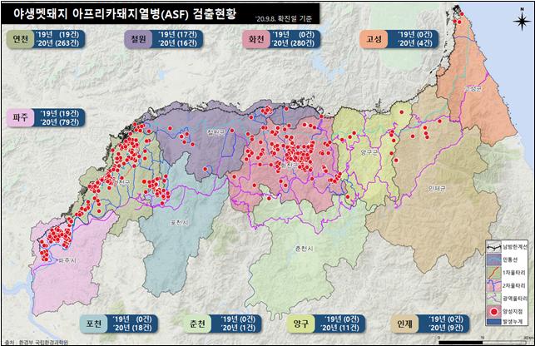Click the 1차울타리 legend icon
Image resolution: width=535 pixels, height=346 pixels.
click(x=493, y=271)
